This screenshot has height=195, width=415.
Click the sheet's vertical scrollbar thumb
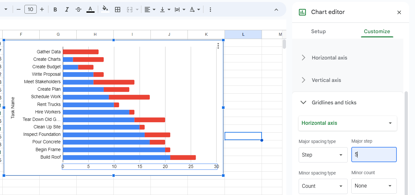pos(284,44)
